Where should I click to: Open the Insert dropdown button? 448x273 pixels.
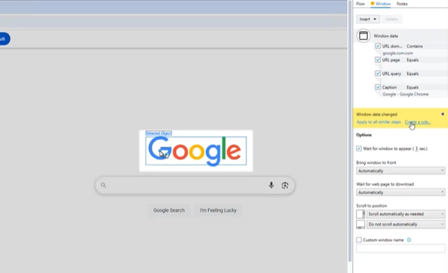368,19
